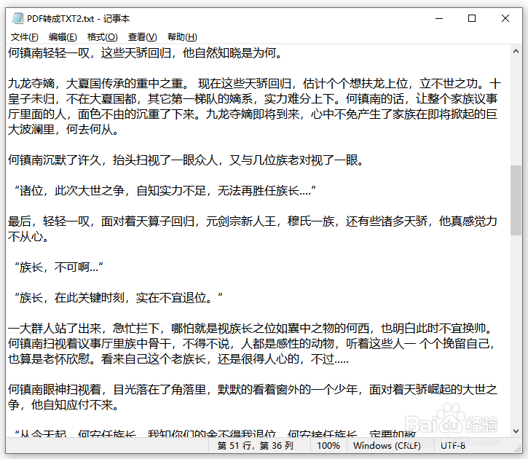Click the line starting 皇子未归
The width and height of the screenshot is (528, 459).
coord(253,98)
